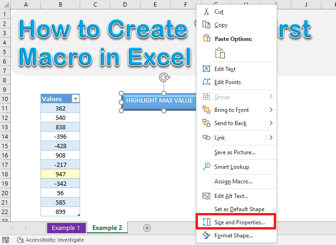Choose Cut from the context menu

click(x=237, y=12)
